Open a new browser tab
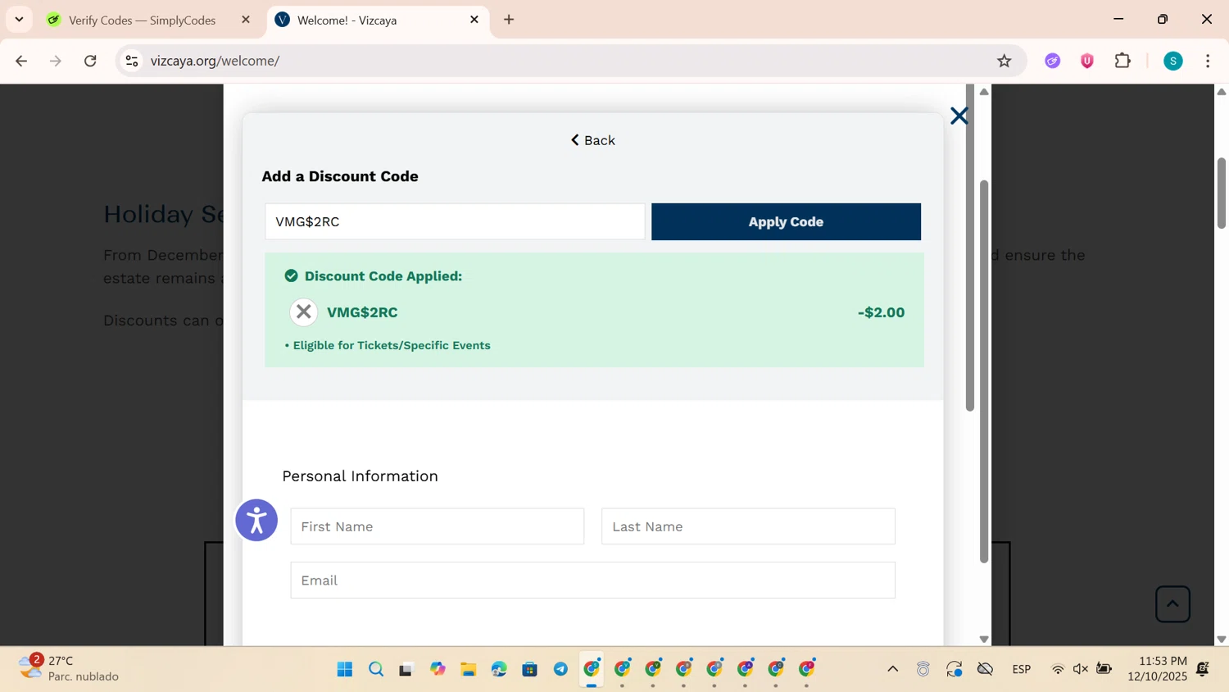 point(509,20)
